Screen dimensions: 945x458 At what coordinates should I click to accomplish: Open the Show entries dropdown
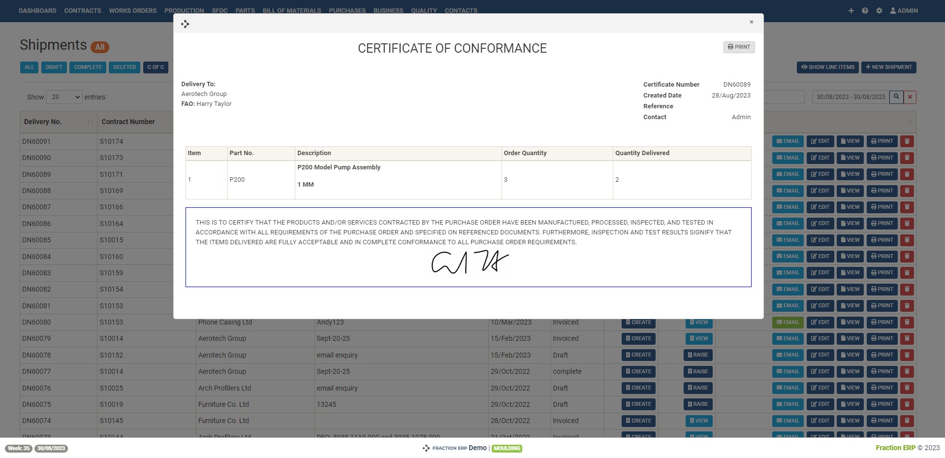click(63, 97)
